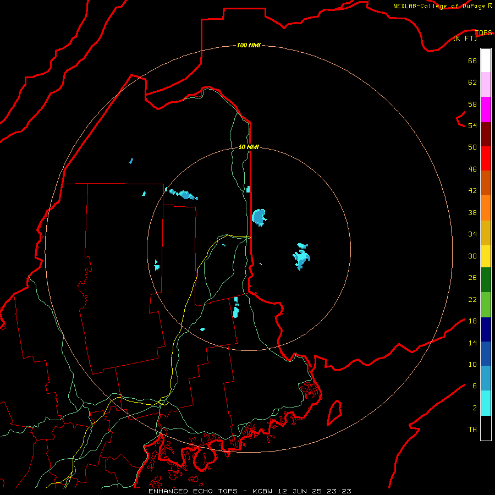Click legend value 22

472,299
